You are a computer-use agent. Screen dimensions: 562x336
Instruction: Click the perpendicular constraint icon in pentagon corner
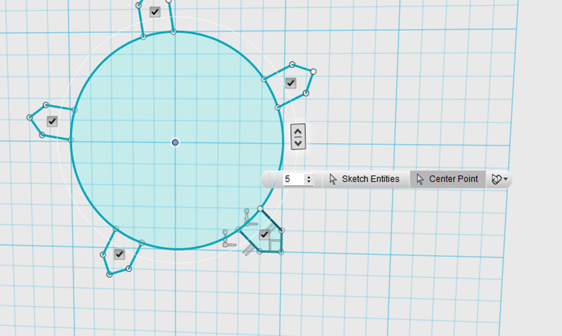point(275,245)
